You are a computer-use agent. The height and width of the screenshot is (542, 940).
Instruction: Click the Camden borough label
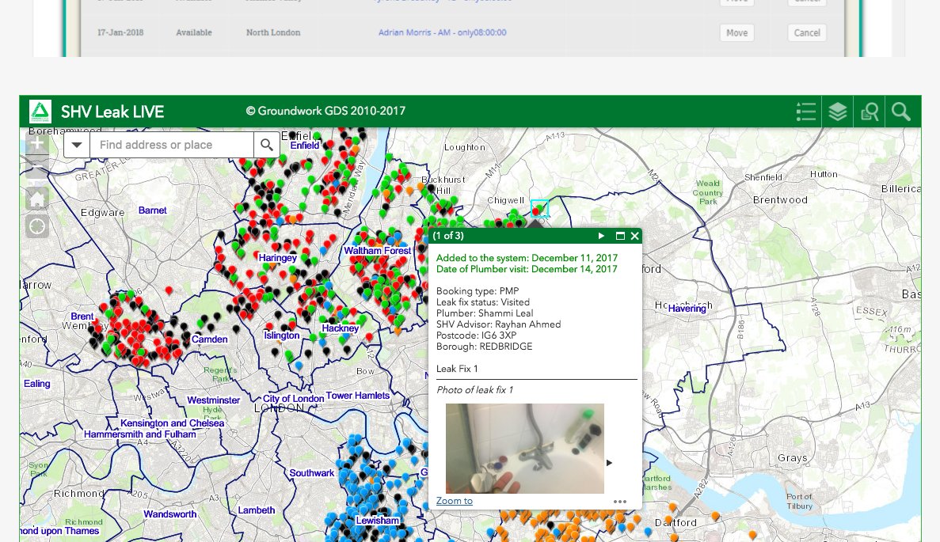click(209, 339)
